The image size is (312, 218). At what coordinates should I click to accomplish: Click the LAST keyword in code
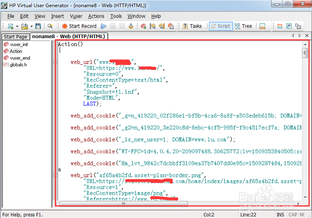pos(89,104)
